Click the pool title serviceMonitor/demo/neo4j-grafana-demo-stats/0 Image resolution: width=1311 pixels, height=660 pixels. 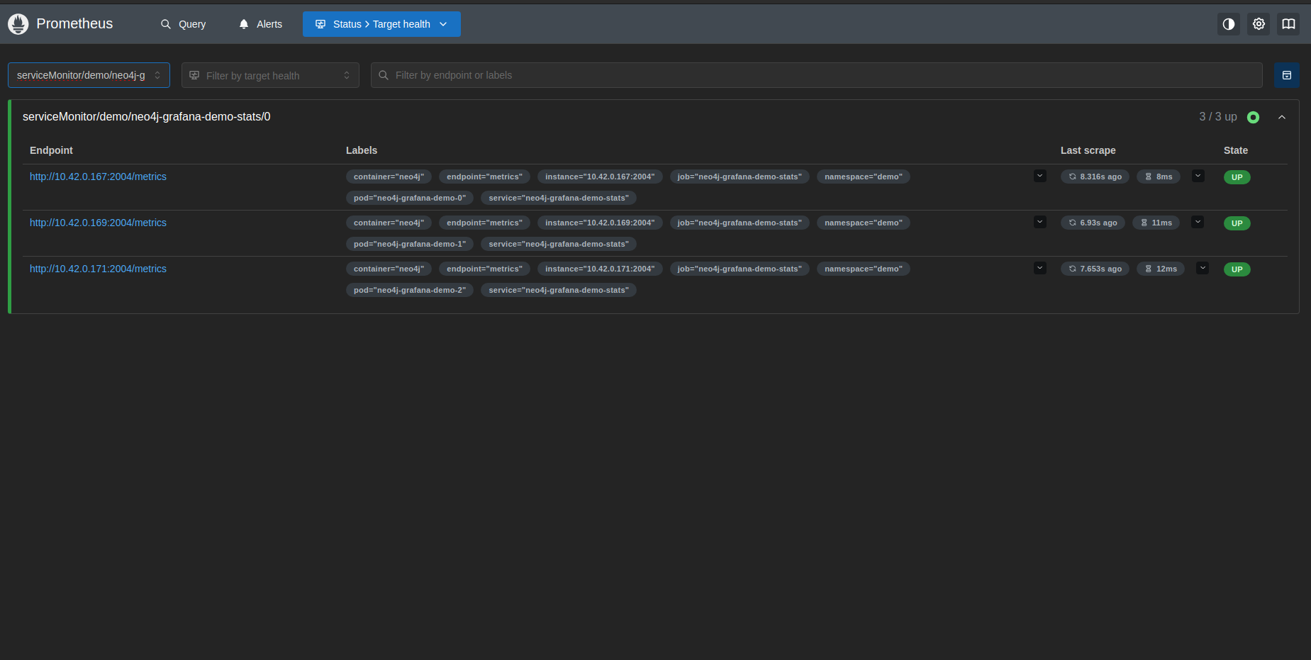coord(147,117)
